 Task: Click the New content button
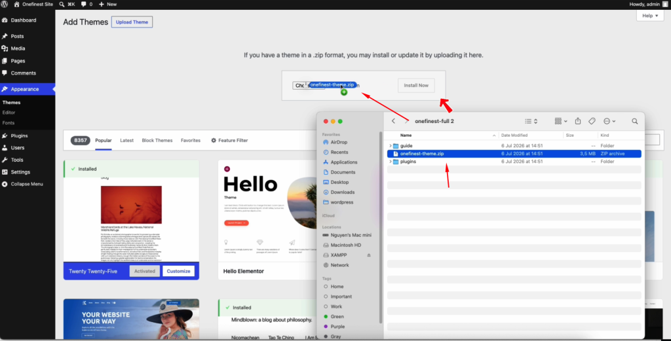pos(107,4)
